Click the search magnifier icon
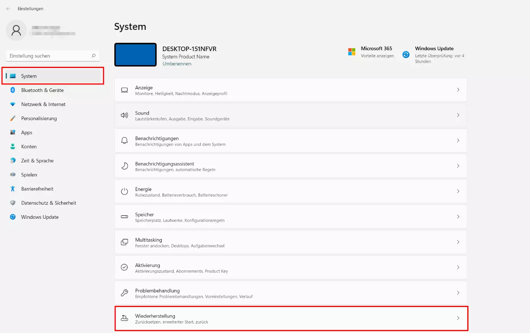Image resolution: width=530 pixels, height=333 pixels. tap(94, 56)
